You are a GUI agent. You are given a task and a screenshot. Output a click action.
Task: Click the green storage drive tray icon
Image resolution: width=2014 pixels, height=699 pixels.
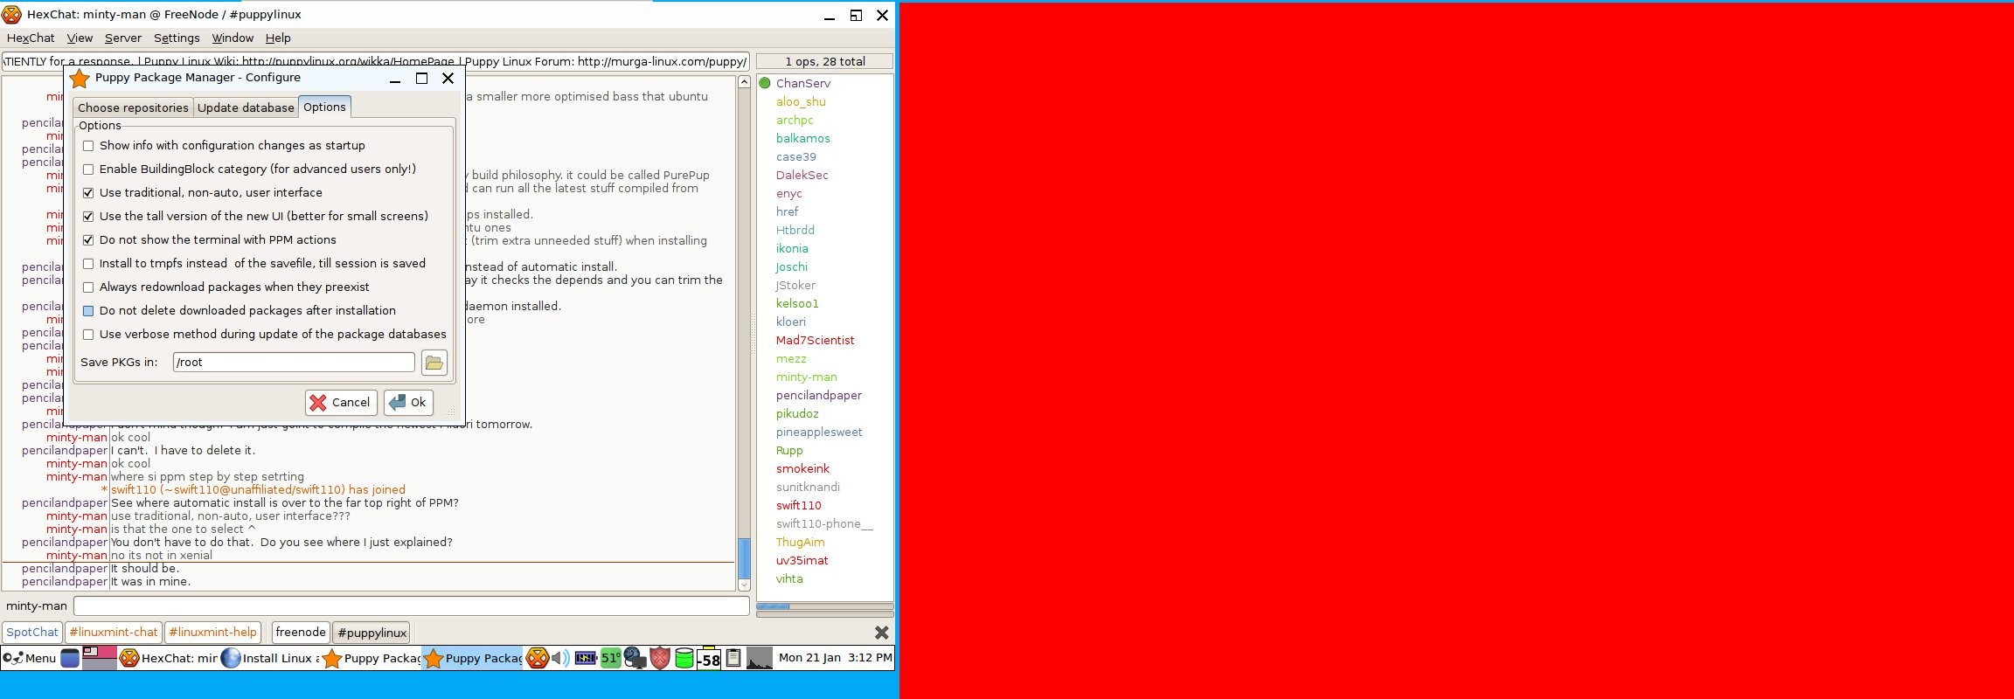[x=684, y=658]
